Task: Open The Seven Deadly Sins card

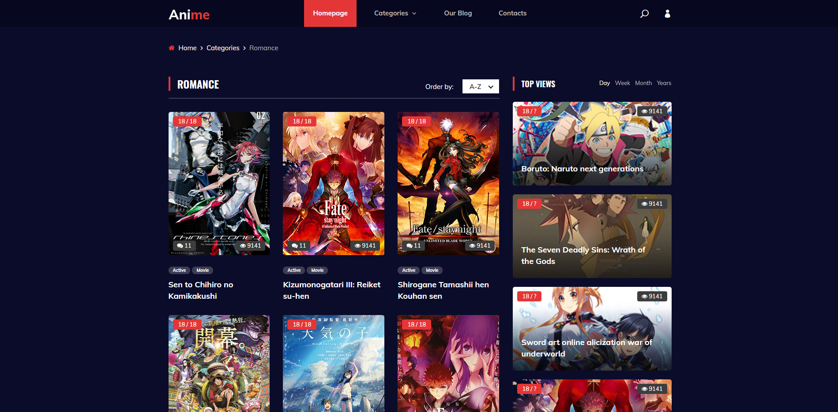Action: [592, 236]
